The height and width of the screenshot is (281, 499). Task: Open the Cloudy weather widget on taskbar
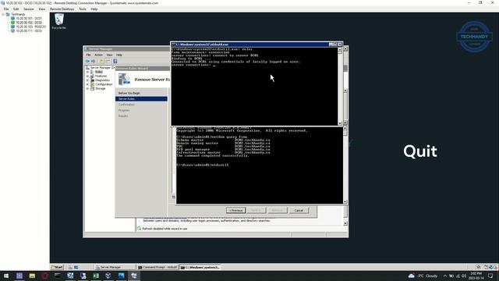point(423,276)
